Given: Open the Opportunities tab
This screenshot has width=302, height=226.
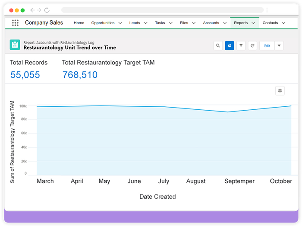Looking at the screenshot, I should pos(103,23).
